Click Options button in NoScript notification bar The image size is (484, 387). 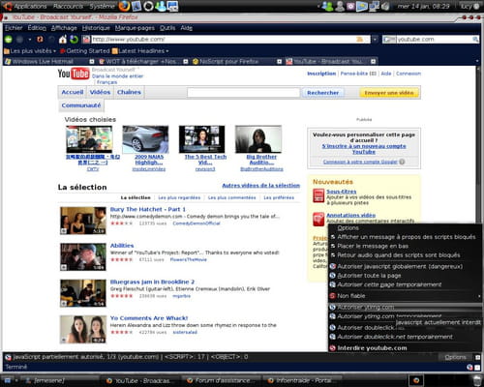[x=455, y=357]
